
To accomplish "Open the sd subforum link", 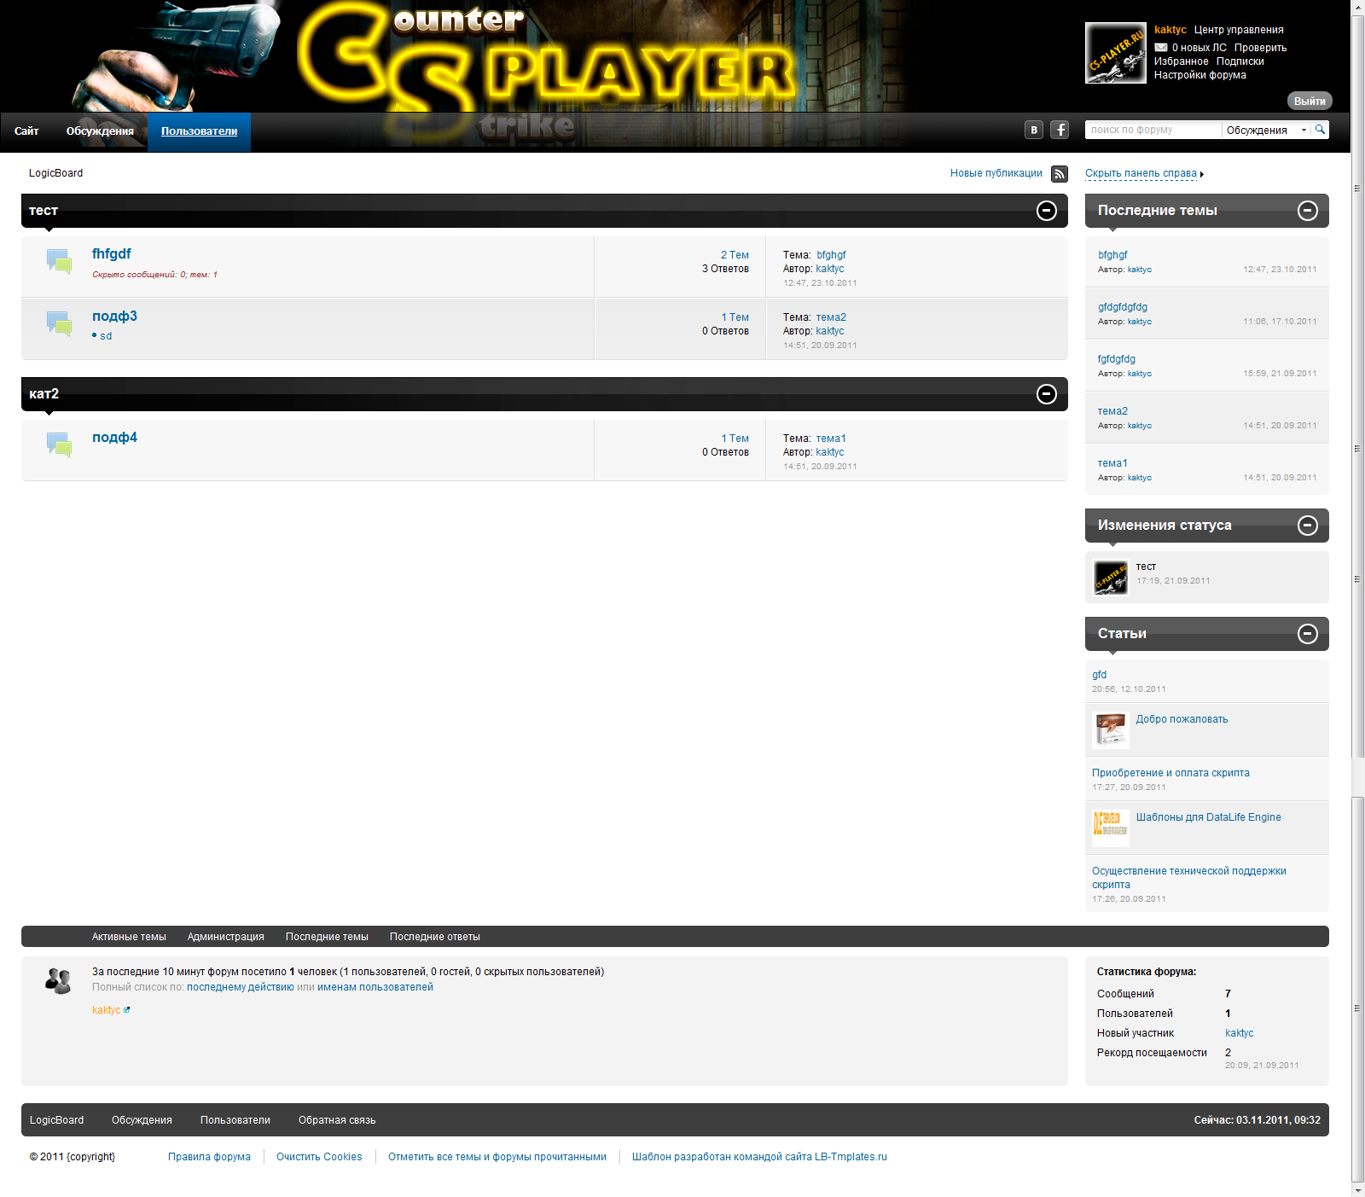I will (x=106, y=336).
